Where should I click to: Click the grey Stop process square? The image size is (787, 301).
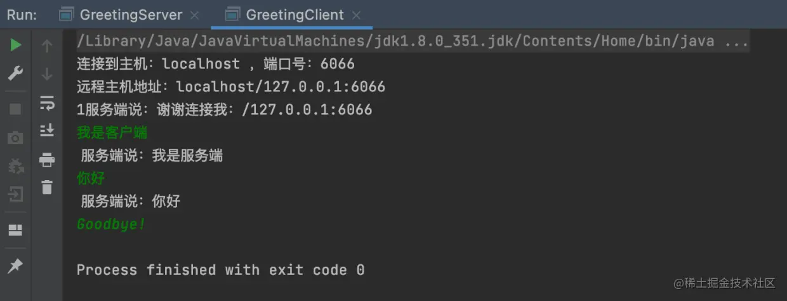tap(15, 109)
